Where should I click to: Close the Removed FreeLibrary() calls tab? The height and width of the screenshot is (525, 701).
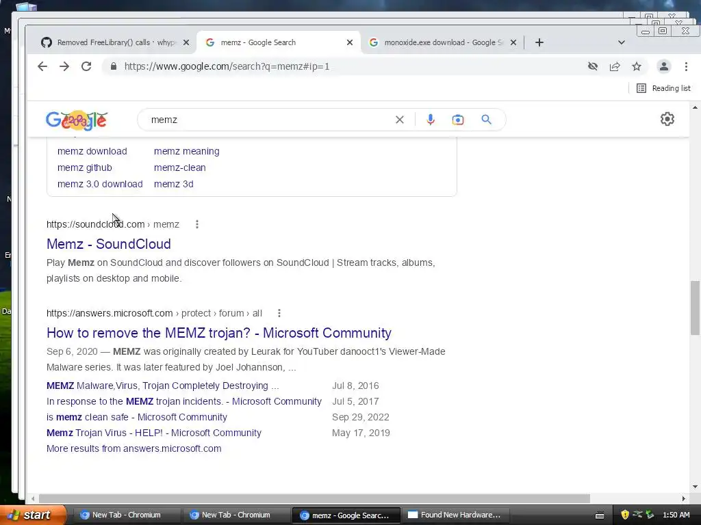(x=186, y=42)
